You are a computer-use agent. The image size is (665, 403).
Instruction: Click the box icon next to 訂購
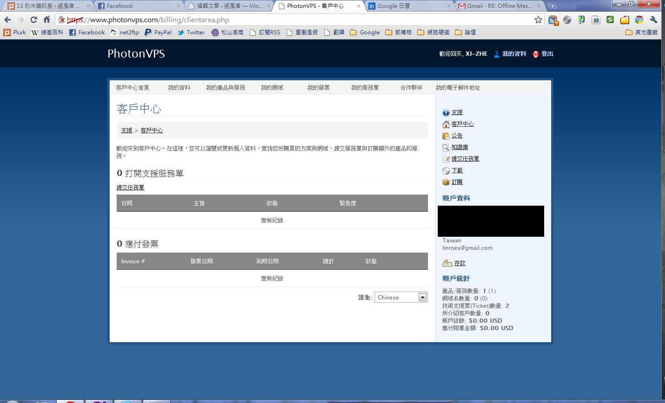(x=446, y=182)
